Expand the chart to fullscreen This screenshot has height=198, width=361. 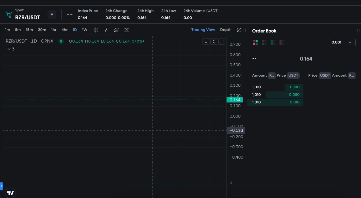(239, 30)
